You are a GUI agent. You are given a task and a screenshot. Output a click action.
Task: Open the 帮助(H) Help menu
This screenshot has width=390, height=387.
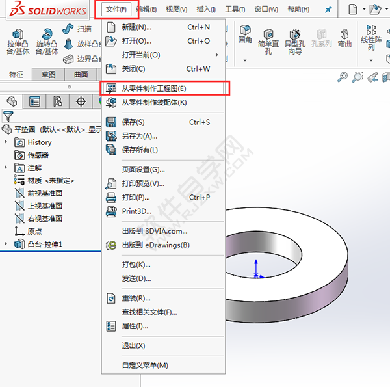point(298,10)
